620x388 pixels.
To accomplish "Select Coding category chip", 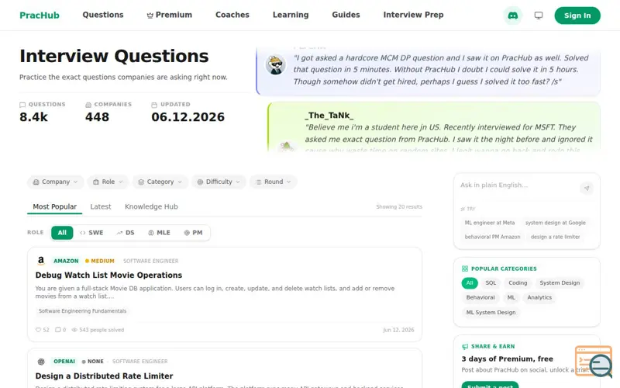I will (518, 283).
